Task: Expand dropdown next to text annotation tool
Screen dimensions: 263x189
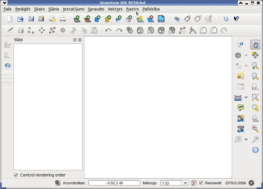Action: point(246,139)
